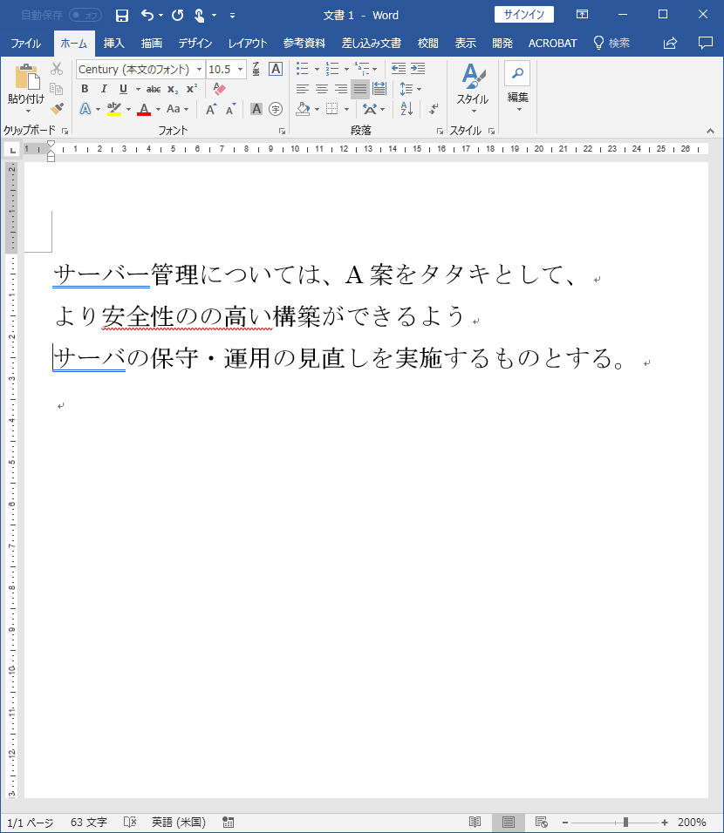
Task: Click the Undo arrow icon
Action: click(147, 16)
